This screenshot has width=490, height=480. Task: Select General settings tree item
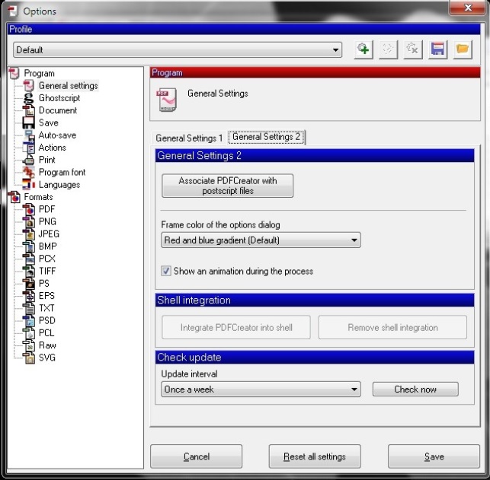[68, 86]
